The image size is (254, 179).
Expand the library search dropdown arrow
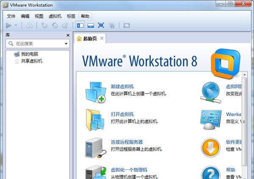tap(66, 43)
